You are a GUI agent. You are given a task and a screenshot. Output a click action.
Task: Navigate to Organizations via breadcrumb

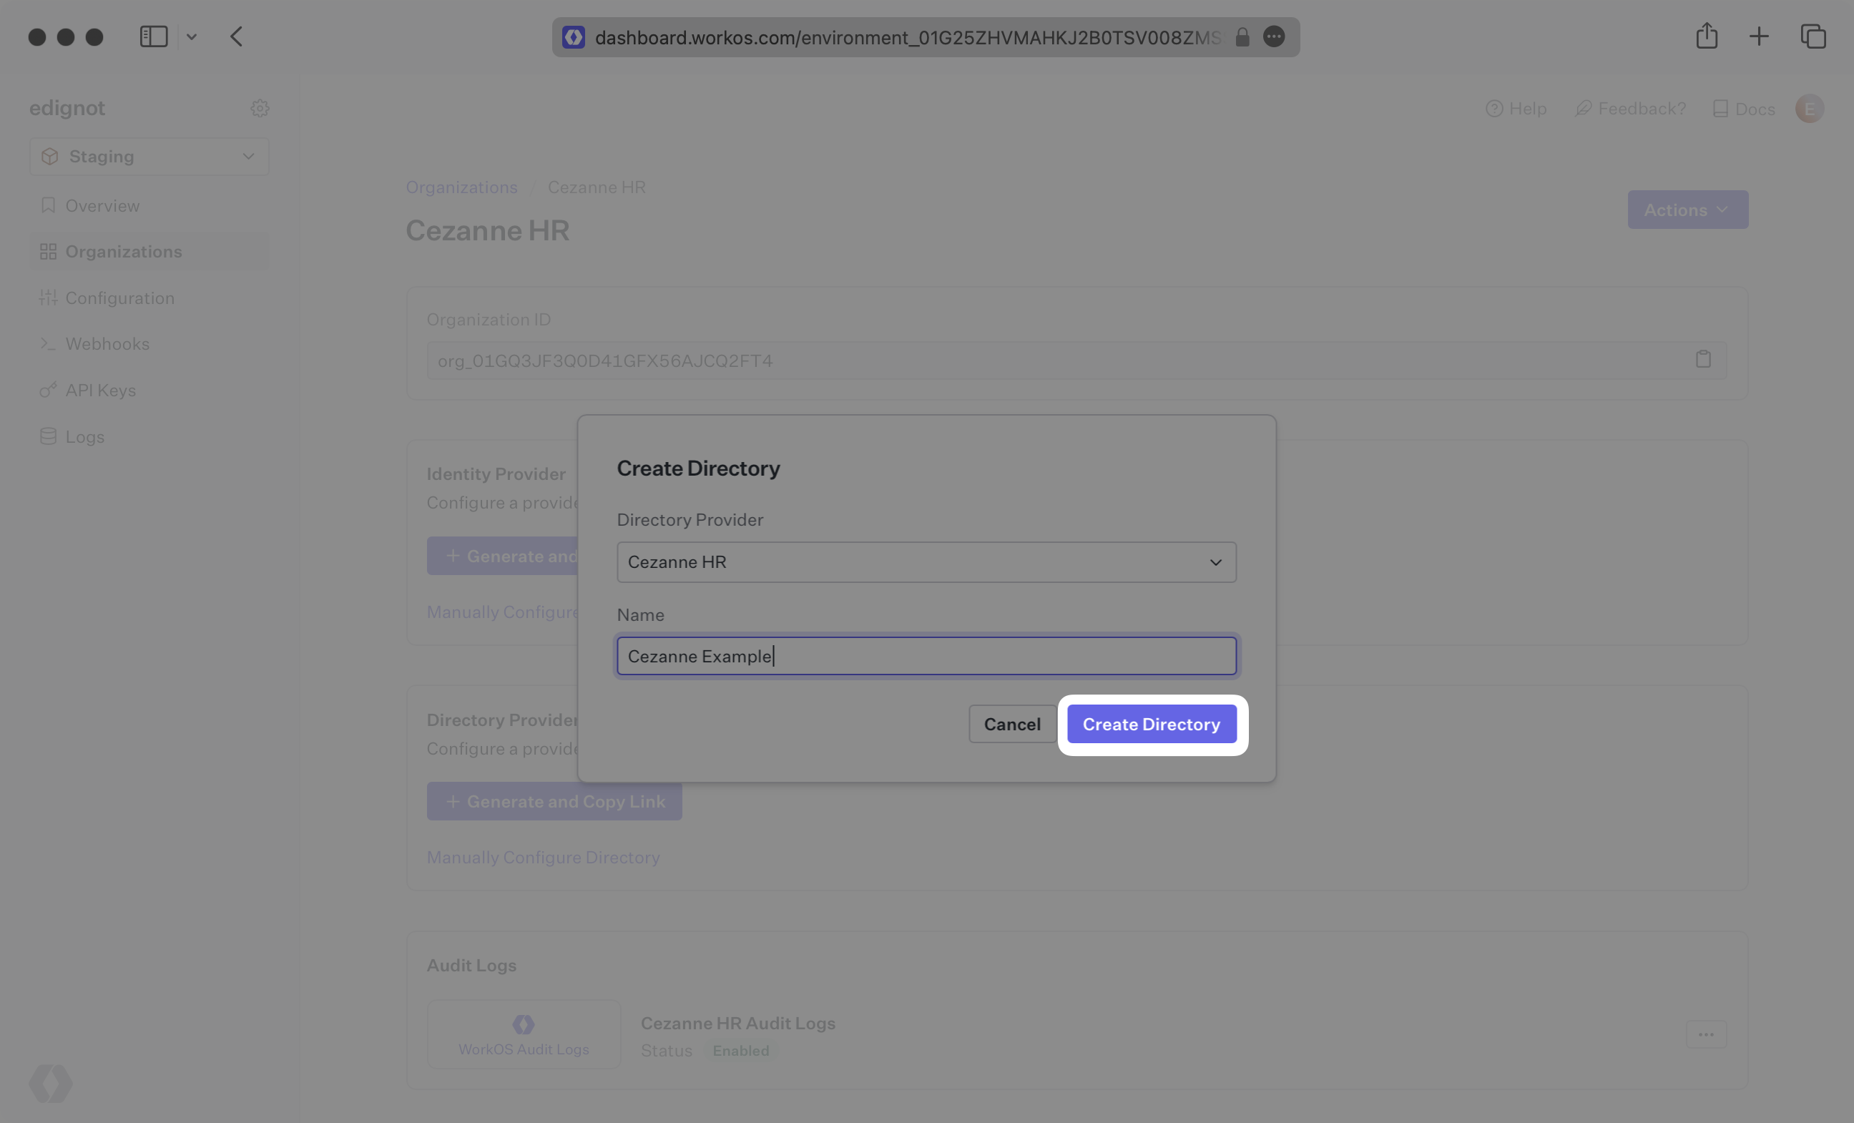(x=461, y=187)
